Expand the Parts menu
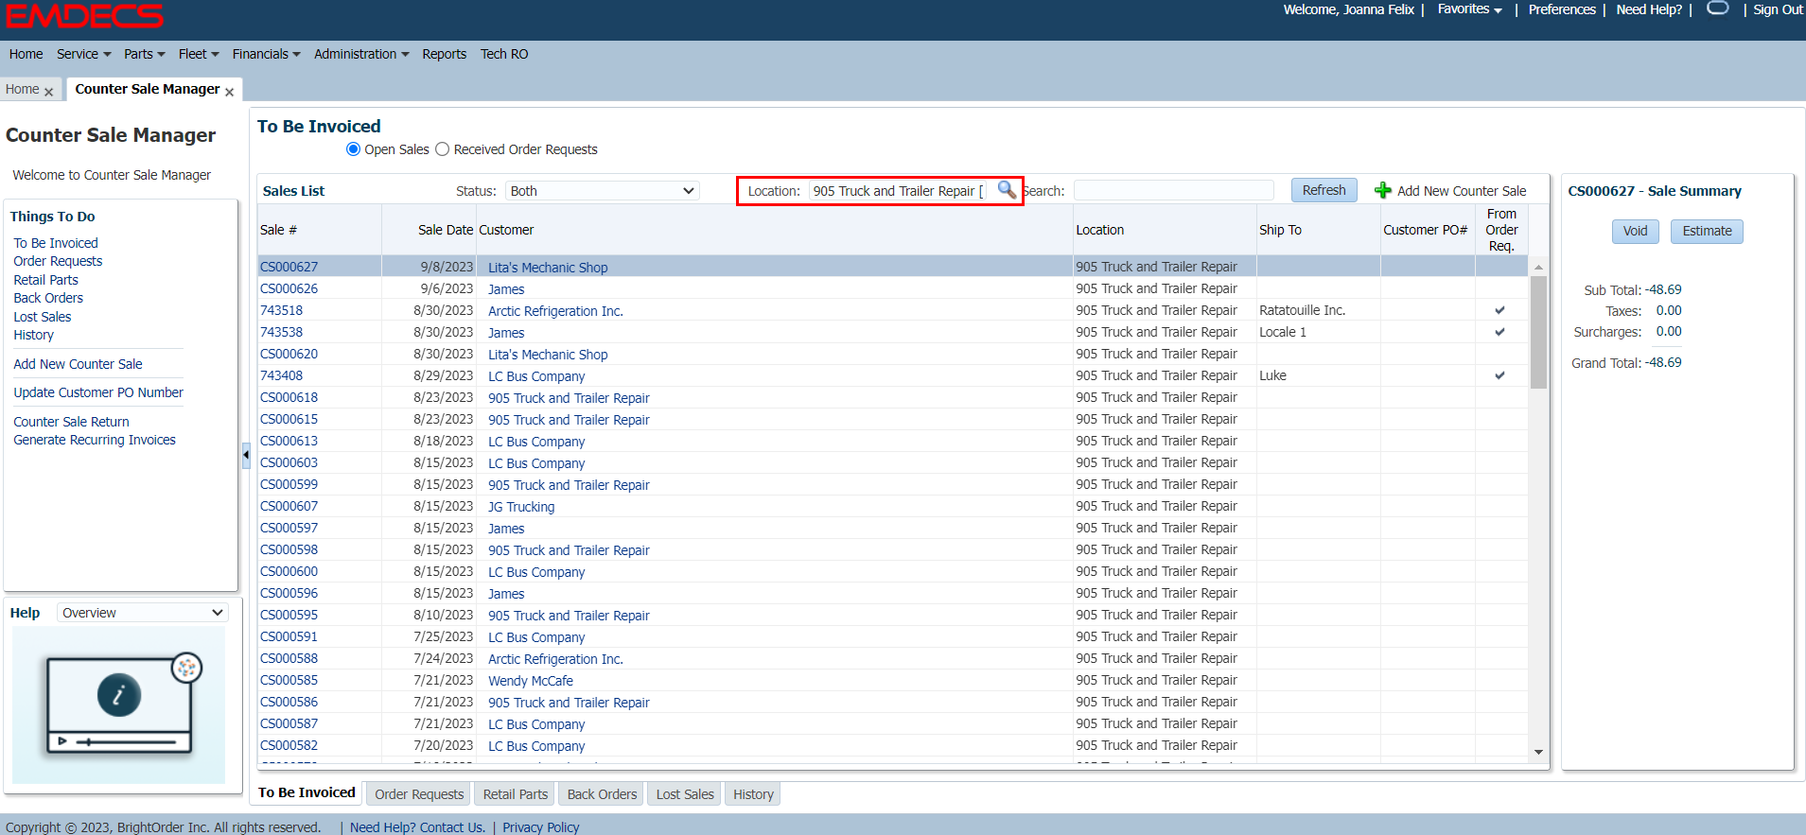Viewport: 1806px width, 835px height. 144,54
